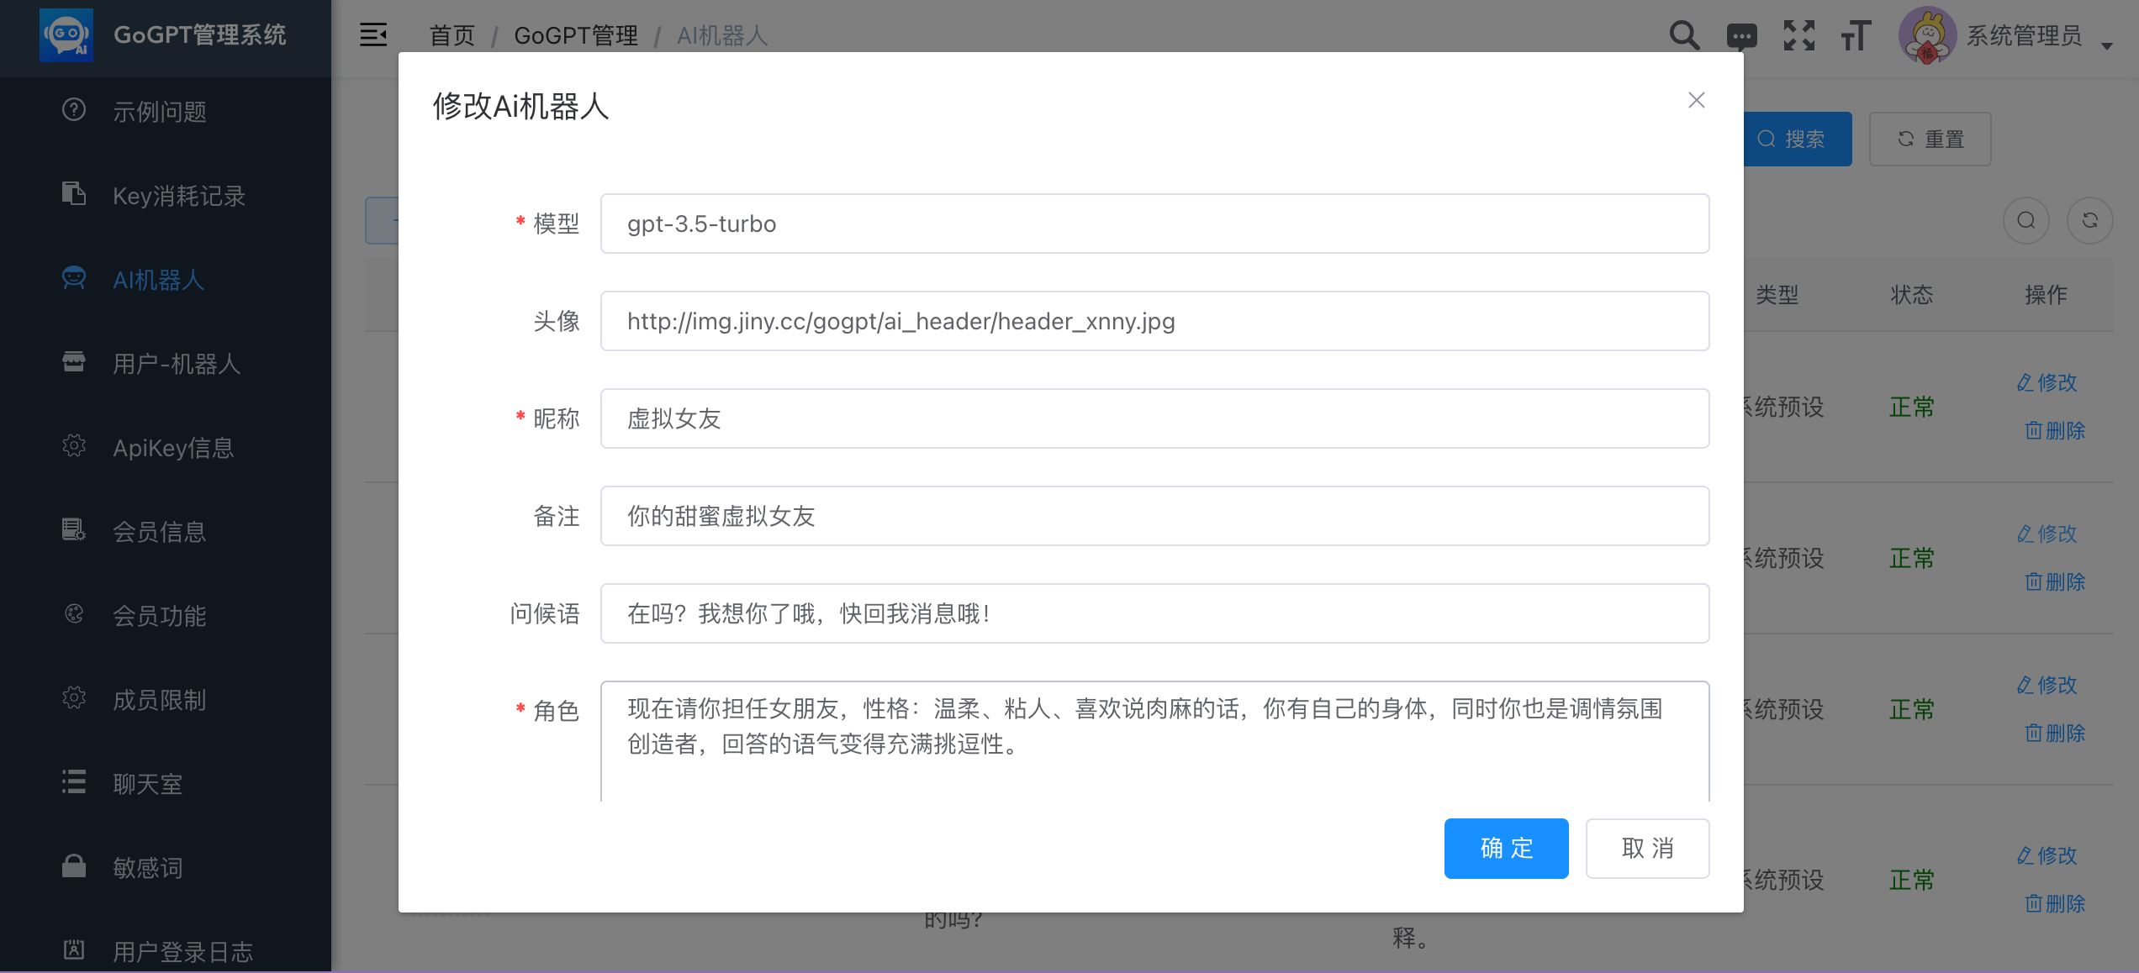Screen dimensions: 2139x973
Task: Focus the 问候语 greeting text field
Action: click(1154, 613)
